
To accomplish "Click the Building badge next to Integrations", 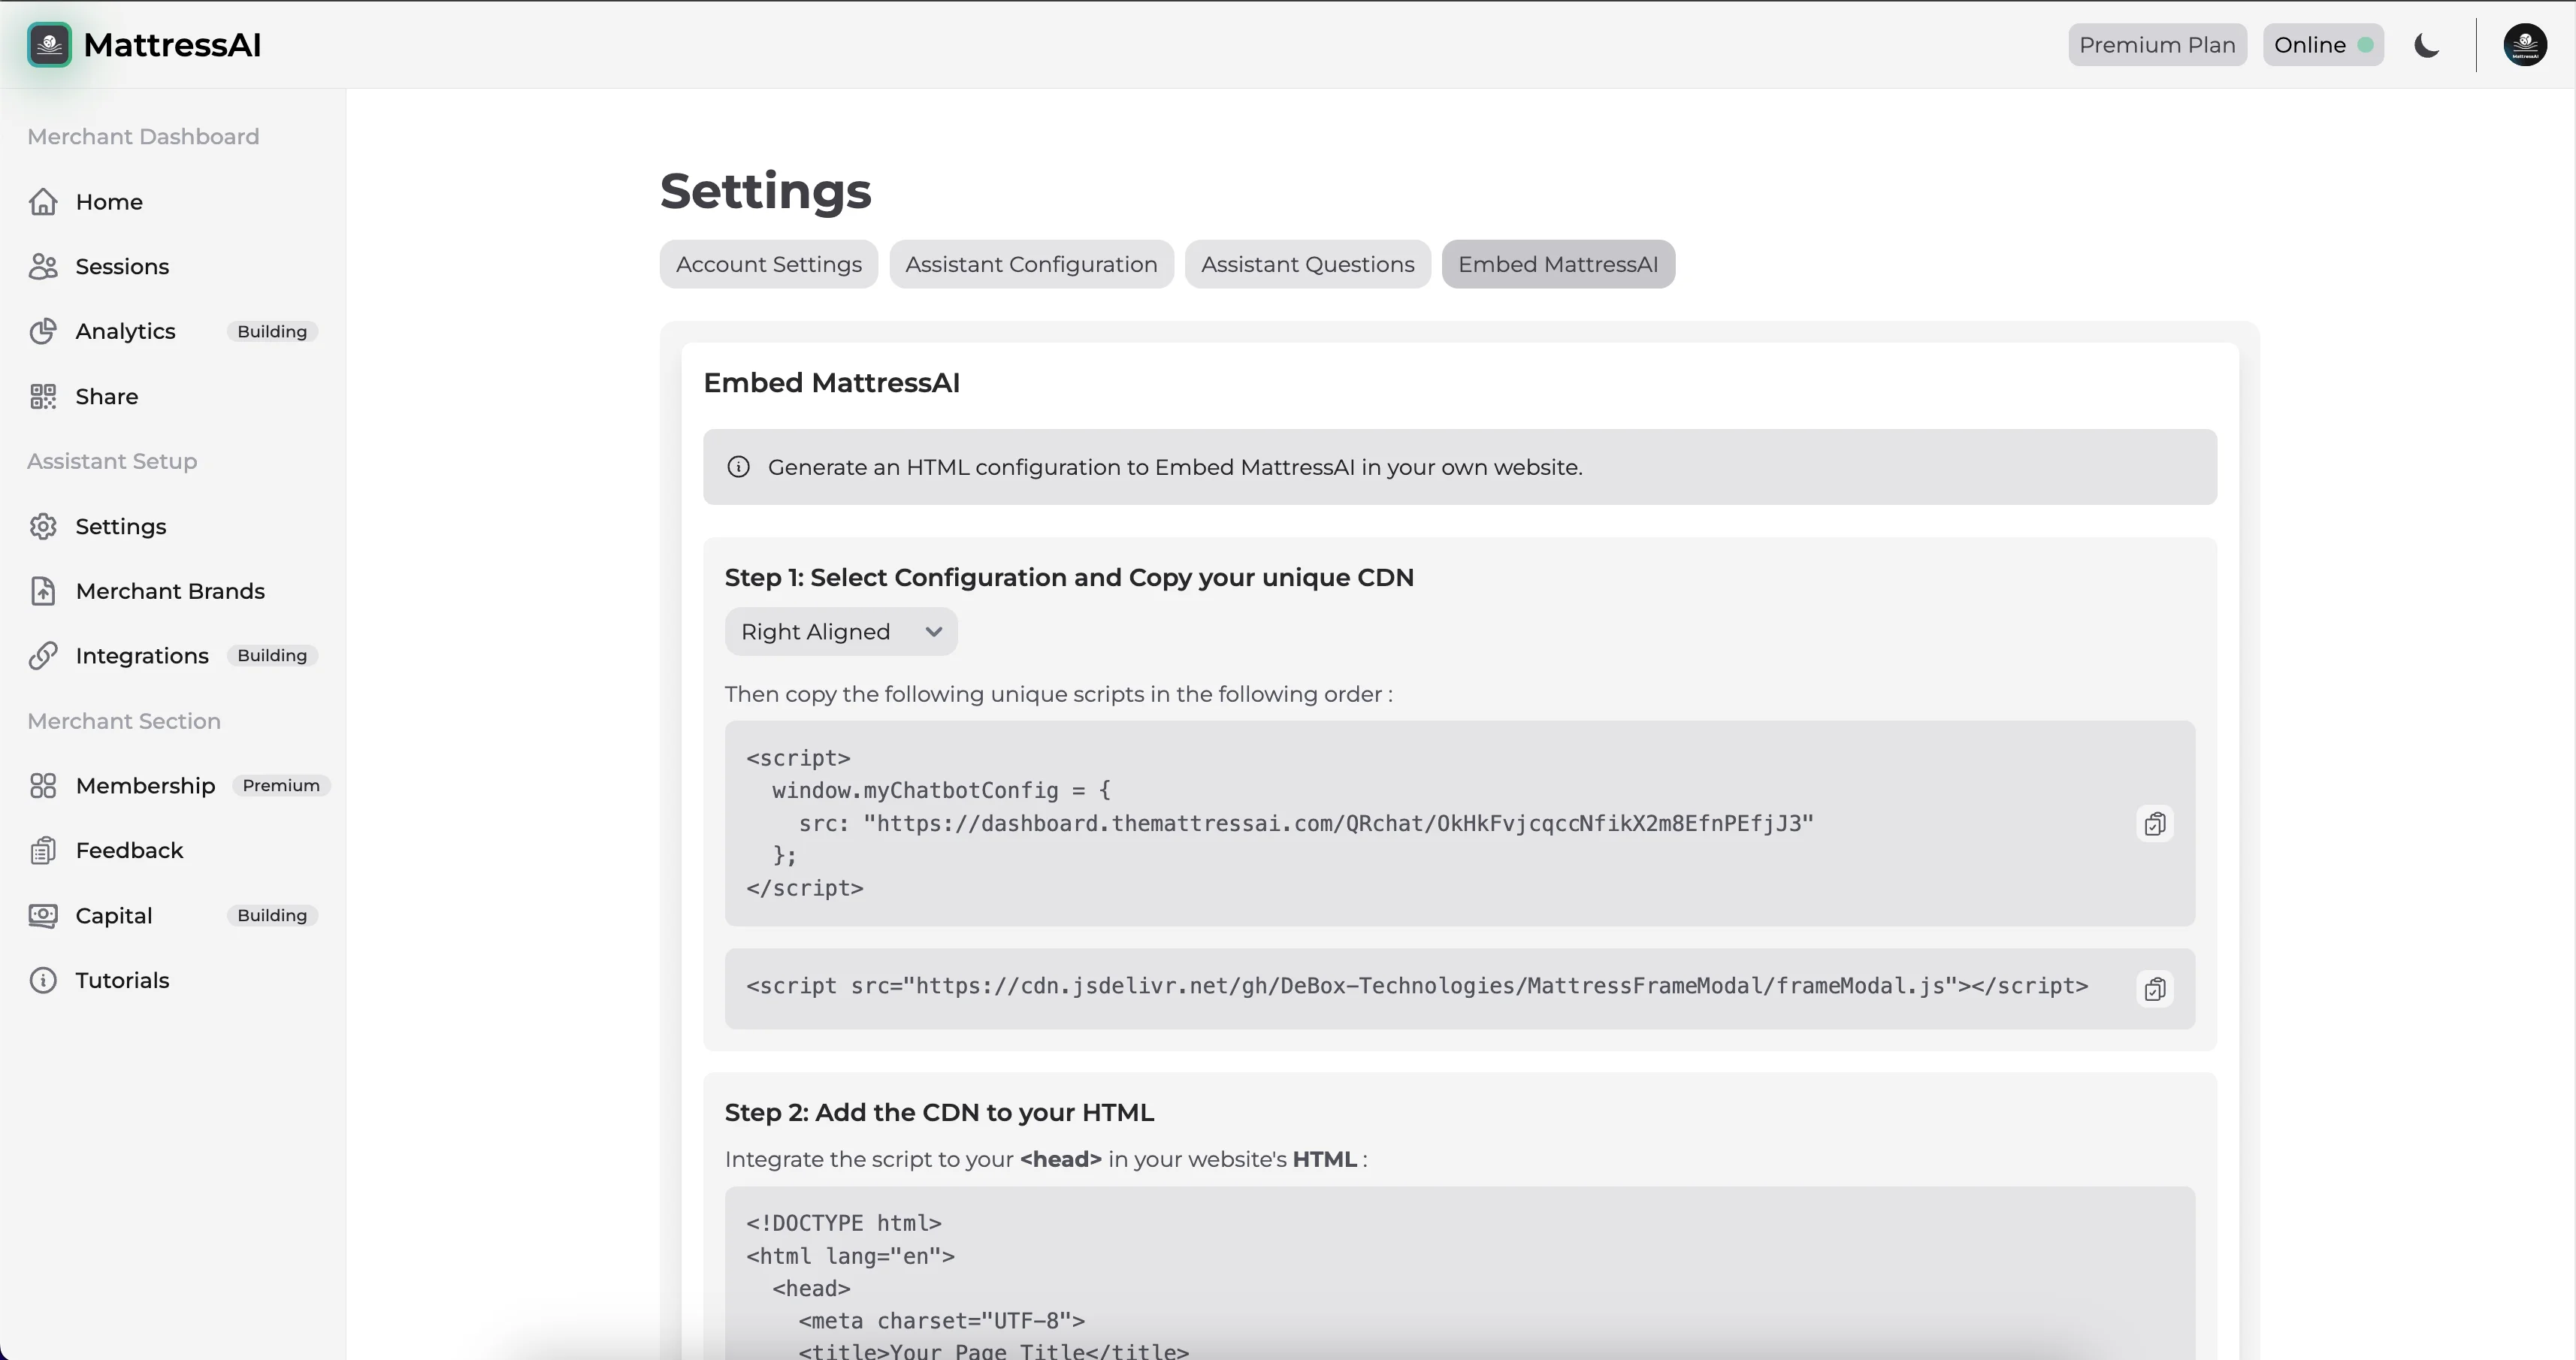I will click(272, 656).
